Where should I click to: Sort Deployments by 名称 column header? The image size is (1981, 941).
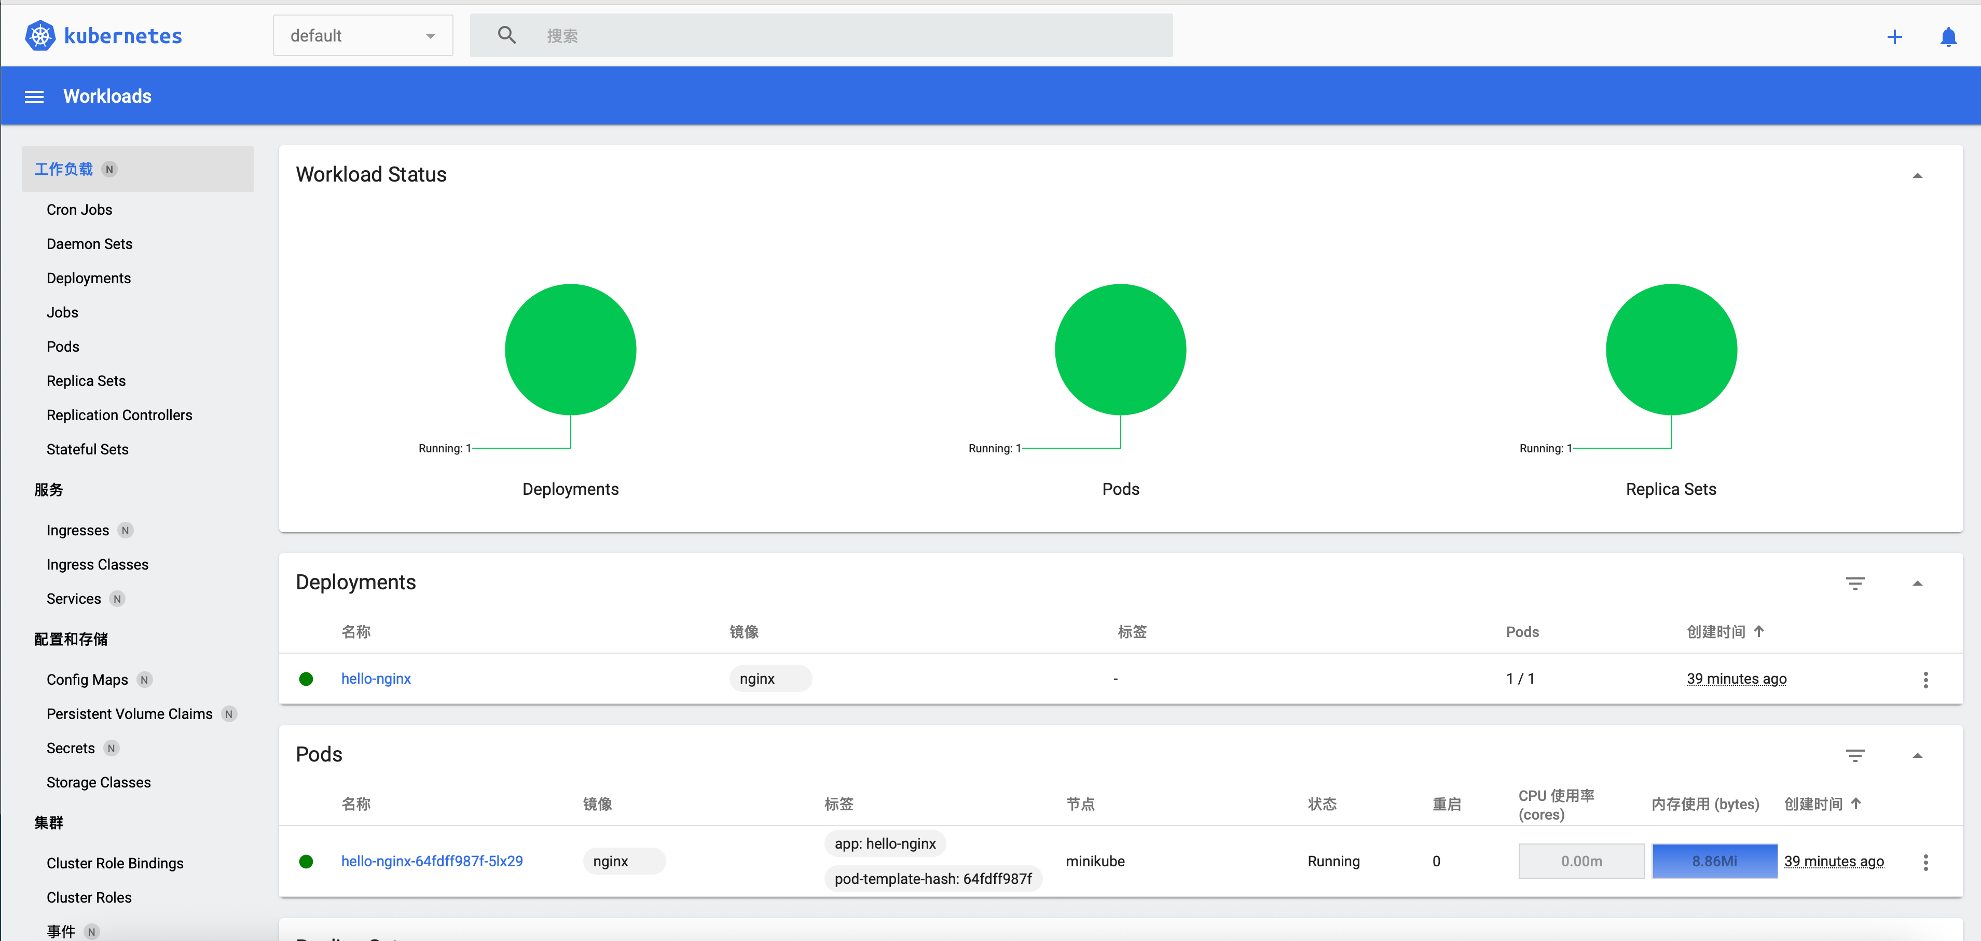click(356, 632)
